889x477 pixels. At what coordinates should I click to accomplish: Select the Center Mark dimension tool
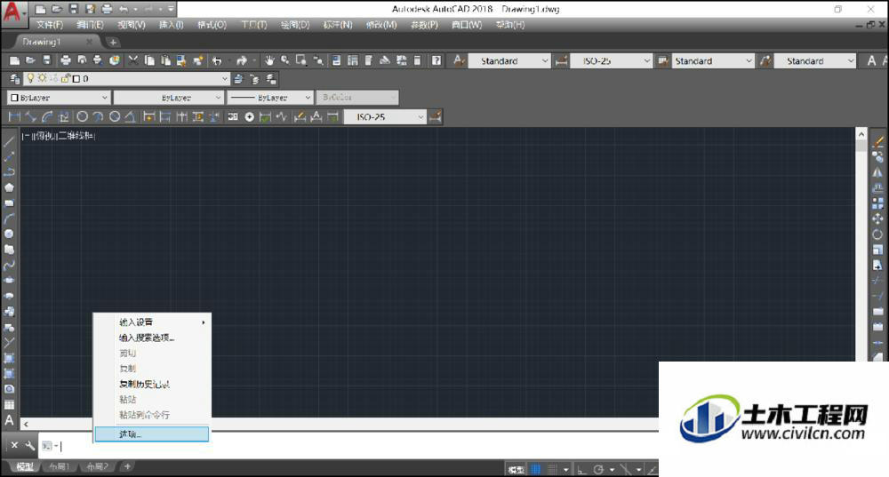249,116
